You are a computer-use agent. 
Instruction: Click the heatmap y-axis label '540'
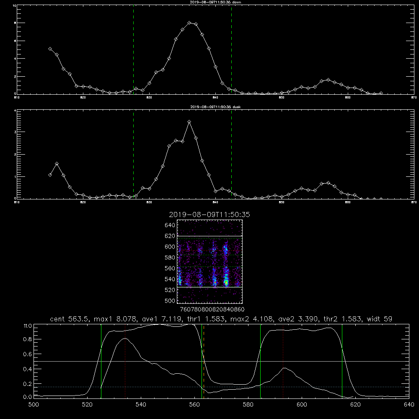(170, 279)
